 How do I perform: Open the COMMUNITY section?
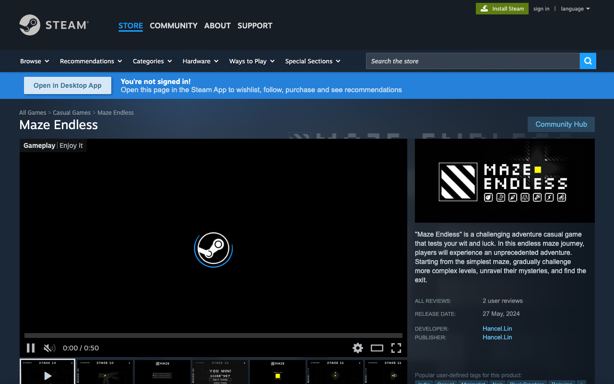[x=174, y=25]
